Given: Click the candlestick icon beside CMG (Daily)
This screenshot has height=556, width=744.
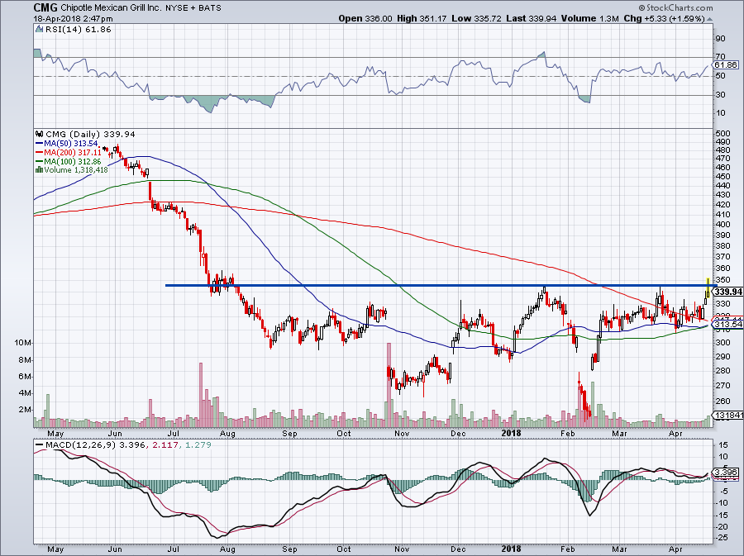Looking at the screenshot, I should pos(40,134).
